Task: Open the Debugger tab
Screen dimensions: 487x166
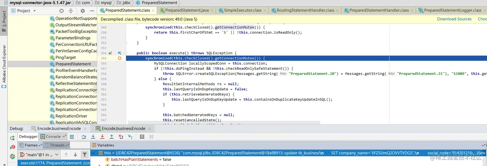Action: 28,136
